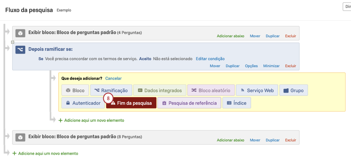Click Excluir on 4 Perguntas block
This screenshot has height=166, width=351.
coord(291,36)
